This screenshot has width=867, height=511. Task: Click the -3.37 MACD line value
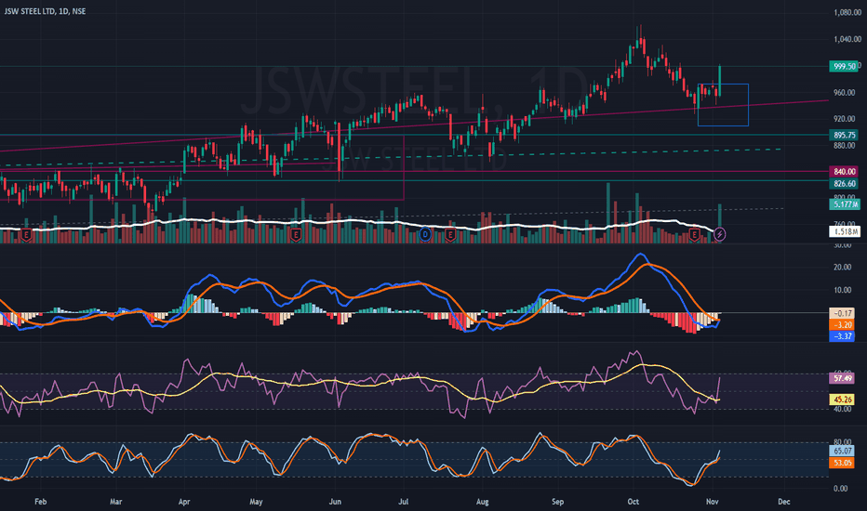point(842,336)
